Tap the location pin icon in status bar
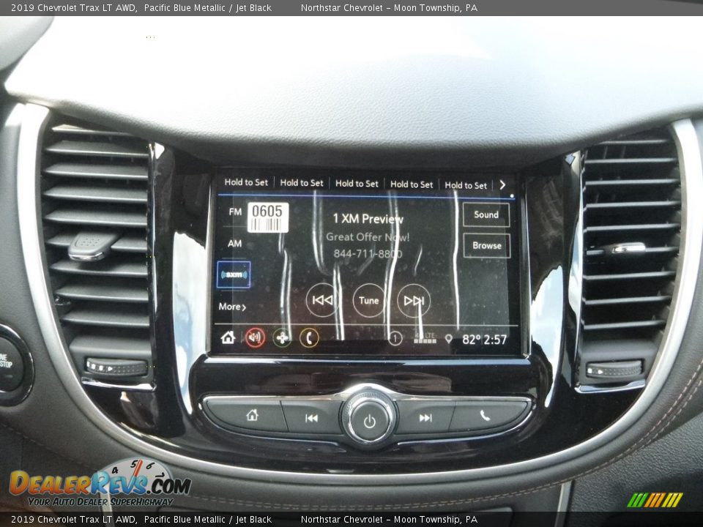The image size is (703, 527). [448, 339]
